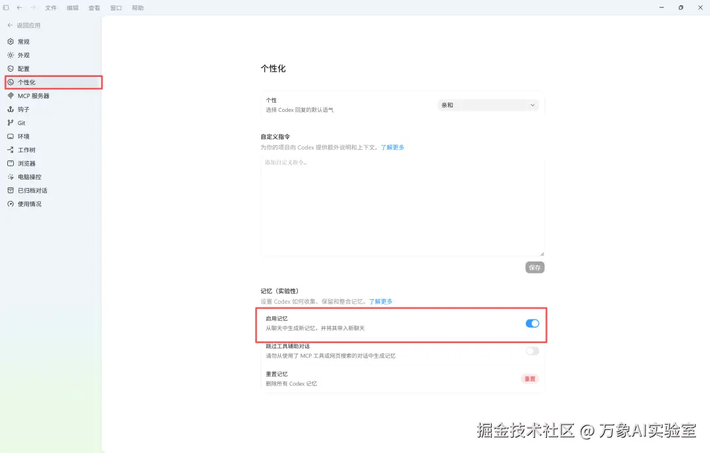Click the red 重置 button
Screen dimensions: 710x453
(530, 379)
